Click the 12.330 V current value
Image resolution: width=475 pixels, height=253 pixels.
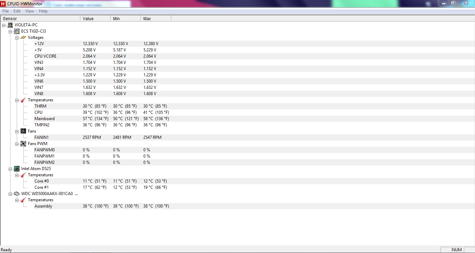point(90,44)
